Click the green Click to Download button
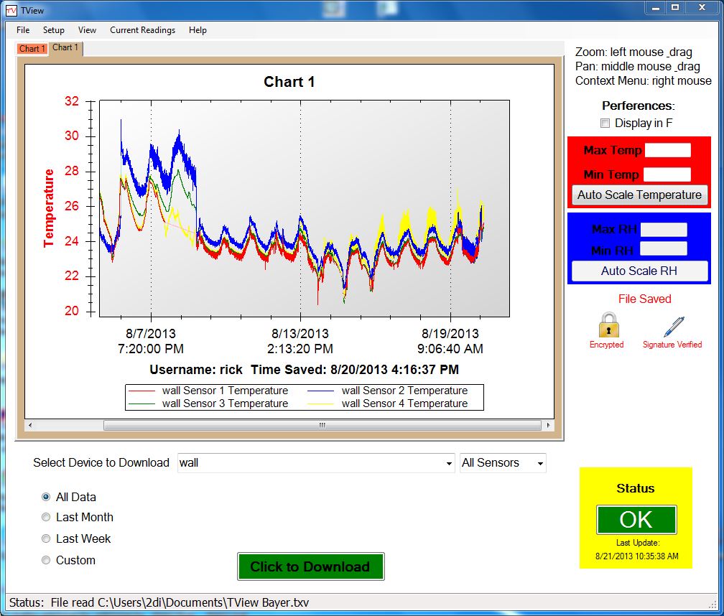This screenshot has width=724, height=616. click(x=310, y=566)
